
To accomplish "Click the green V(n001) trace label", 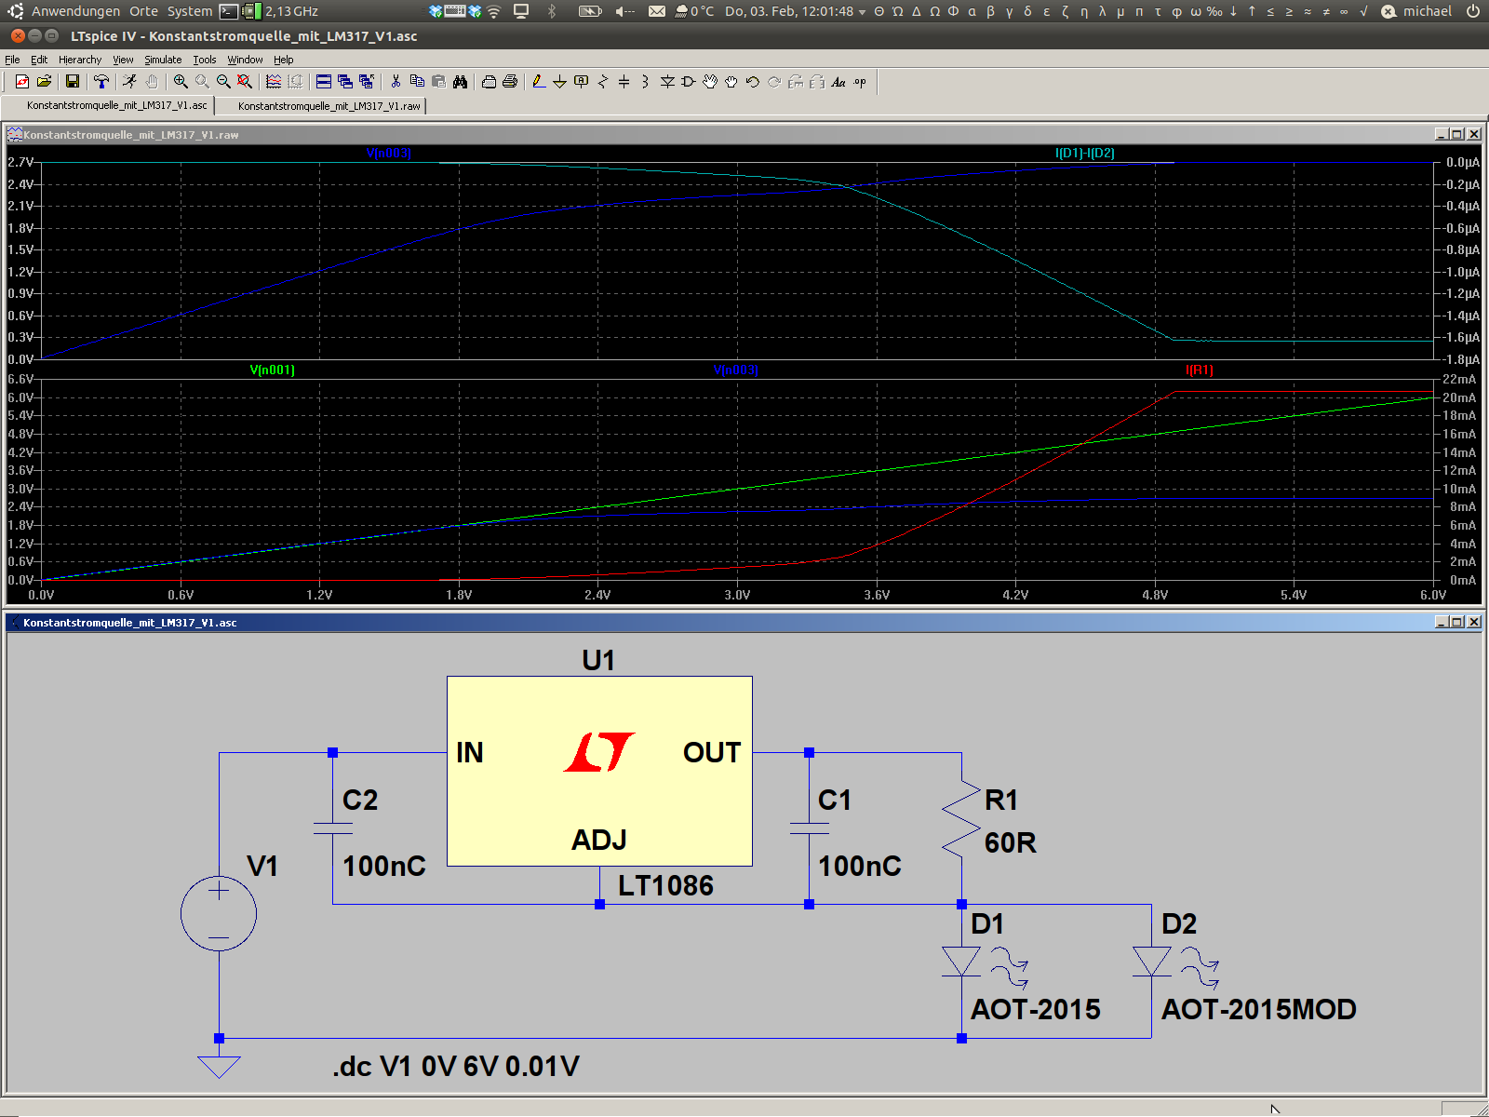I will point(272,370).
